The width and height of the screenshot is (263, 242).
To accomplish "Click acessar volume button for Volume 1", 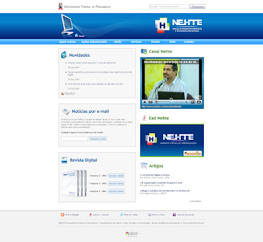I will [116, 191].
